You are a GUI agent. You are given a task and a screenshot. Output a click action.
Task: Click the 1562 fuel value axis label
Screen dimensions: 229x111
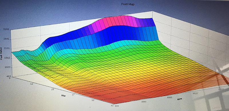pos(7,58)
